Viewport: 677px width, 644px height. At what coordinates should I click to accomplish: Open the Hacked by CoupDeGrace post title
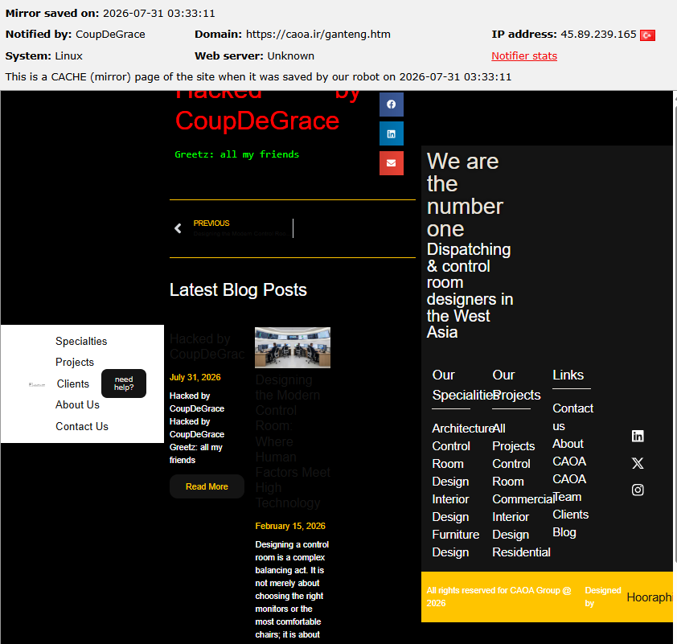207,347
